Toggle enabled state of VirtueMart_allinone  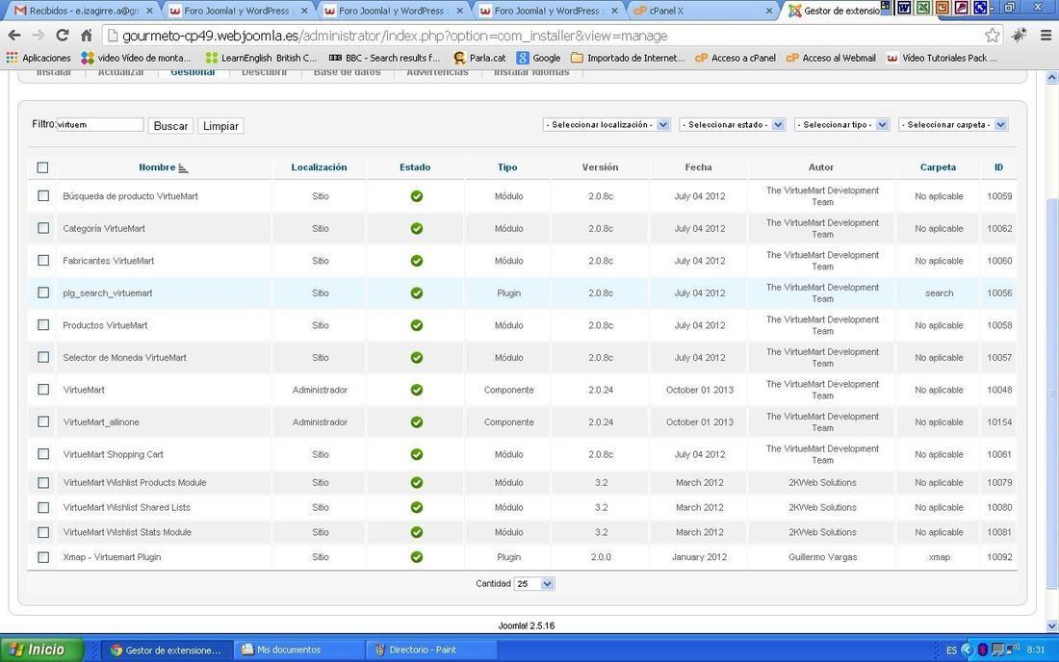[416, 421]
